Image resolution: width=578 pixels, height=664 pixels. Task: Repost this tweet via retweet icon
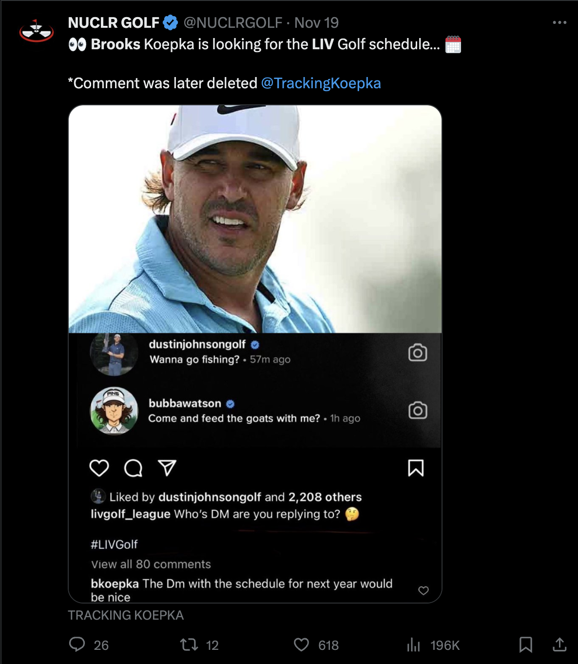point(189,644)
